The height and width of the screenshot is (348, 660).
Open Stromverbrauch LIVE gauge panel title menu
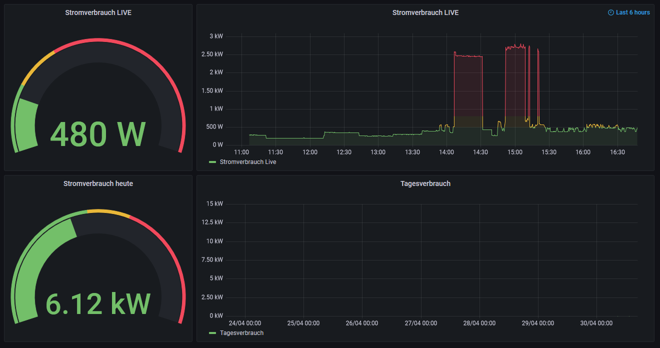click(98, 12)
